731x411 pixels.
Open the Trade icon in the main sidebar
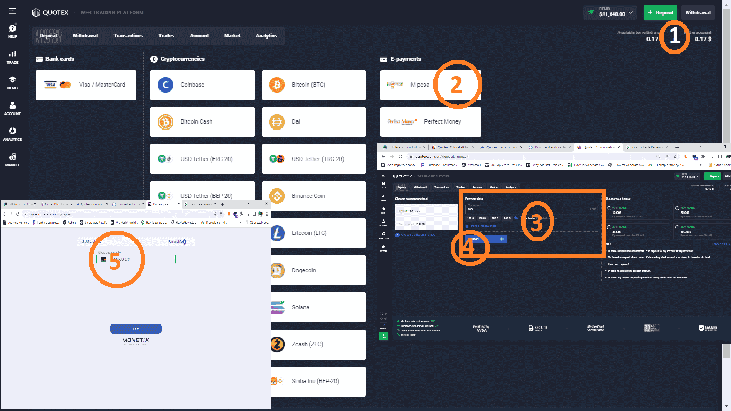(x=12, y=57)
